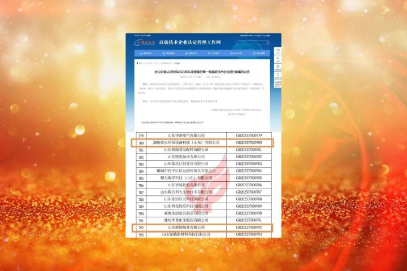The image size is (407, 271).
Task: Select sequence number cell 789
Action: click(141, 207)
